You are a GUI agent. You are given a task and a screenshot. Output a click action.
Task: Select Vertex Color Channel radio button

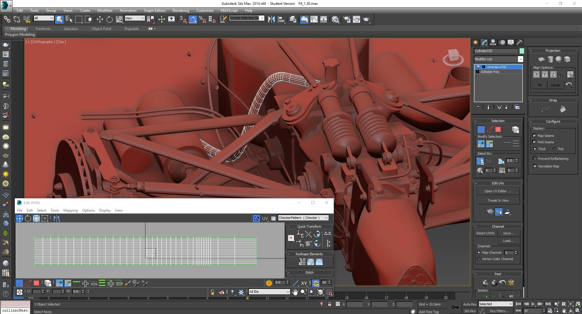[x=479, y=259]
